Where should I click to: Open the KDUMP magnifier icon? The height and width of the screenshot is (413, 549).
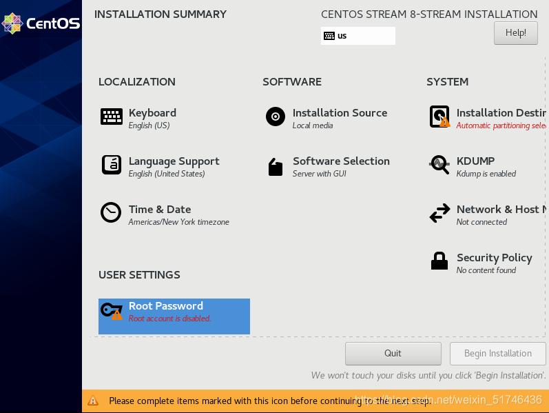pyautogui.click(x=439, y=164)
